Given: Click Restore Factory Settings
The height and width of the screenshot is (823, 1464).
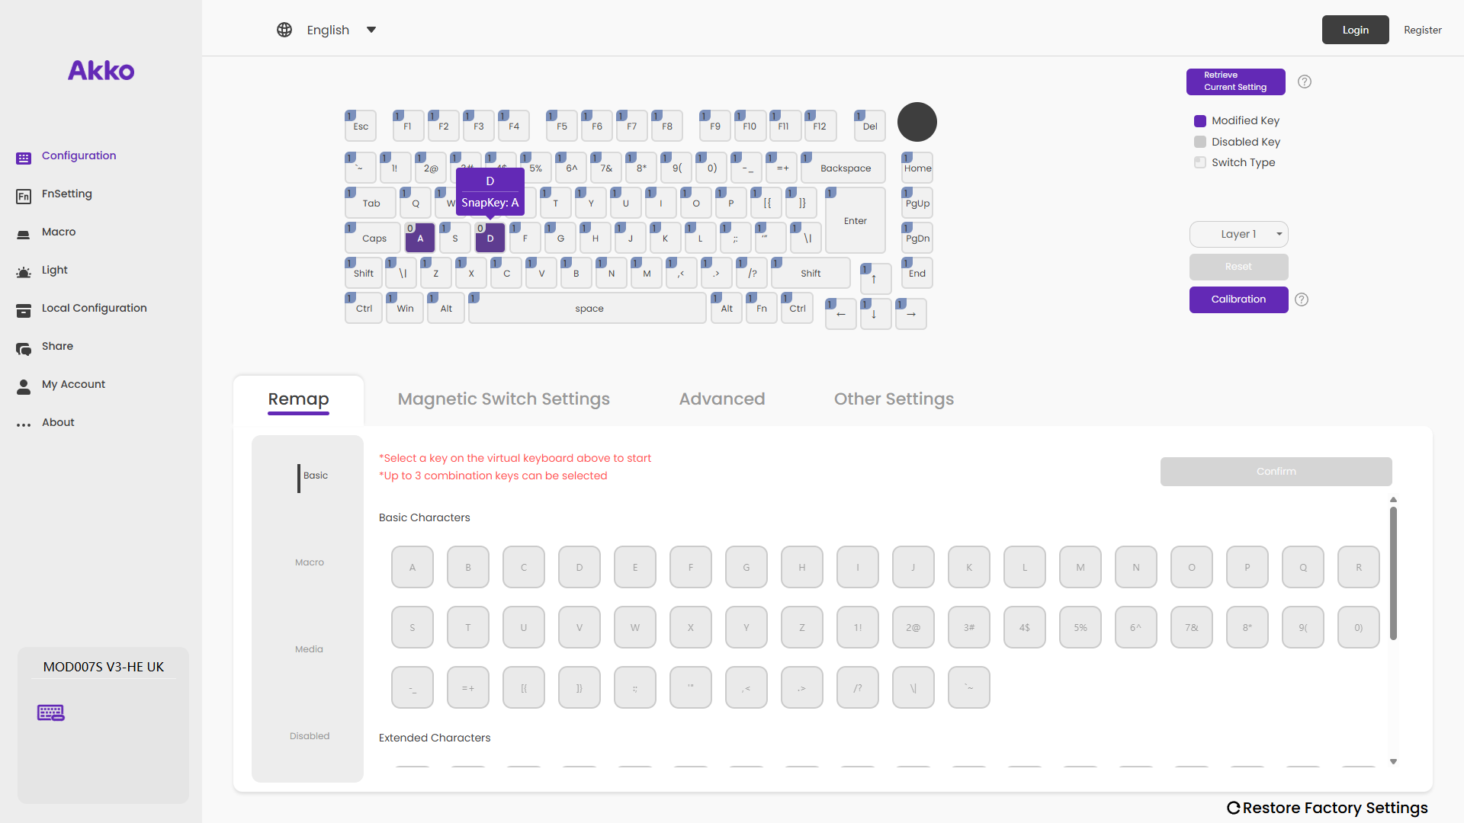Looking at the screenshot, I should 1327,808.
